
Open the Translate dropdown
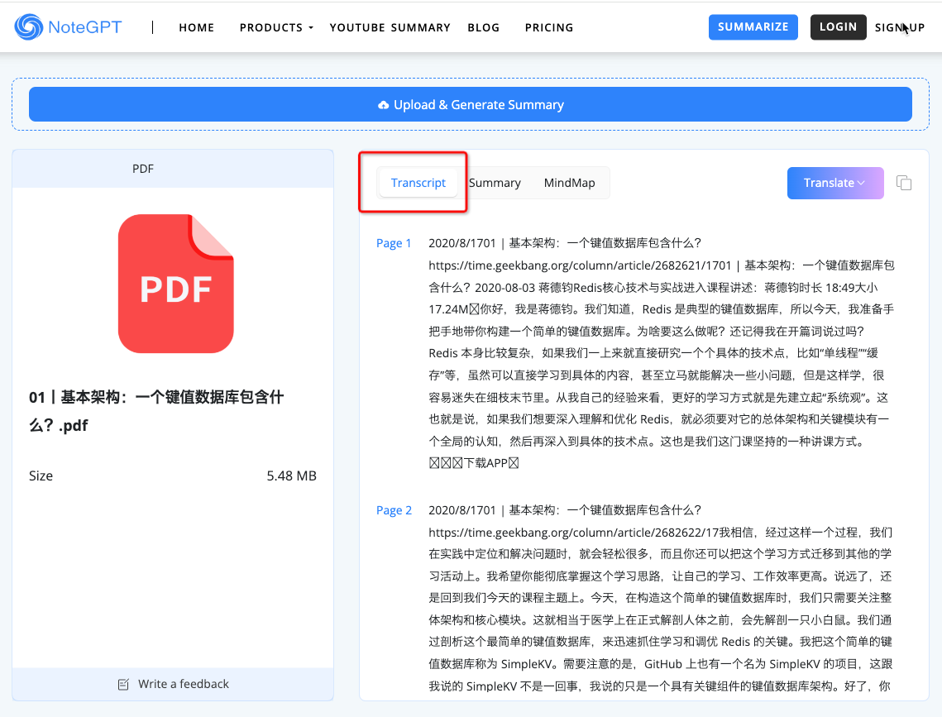(x=835, y=183)
